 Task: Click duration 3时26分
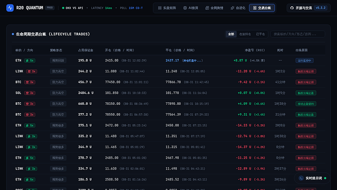pyautogui.click(x=280, y=179)
